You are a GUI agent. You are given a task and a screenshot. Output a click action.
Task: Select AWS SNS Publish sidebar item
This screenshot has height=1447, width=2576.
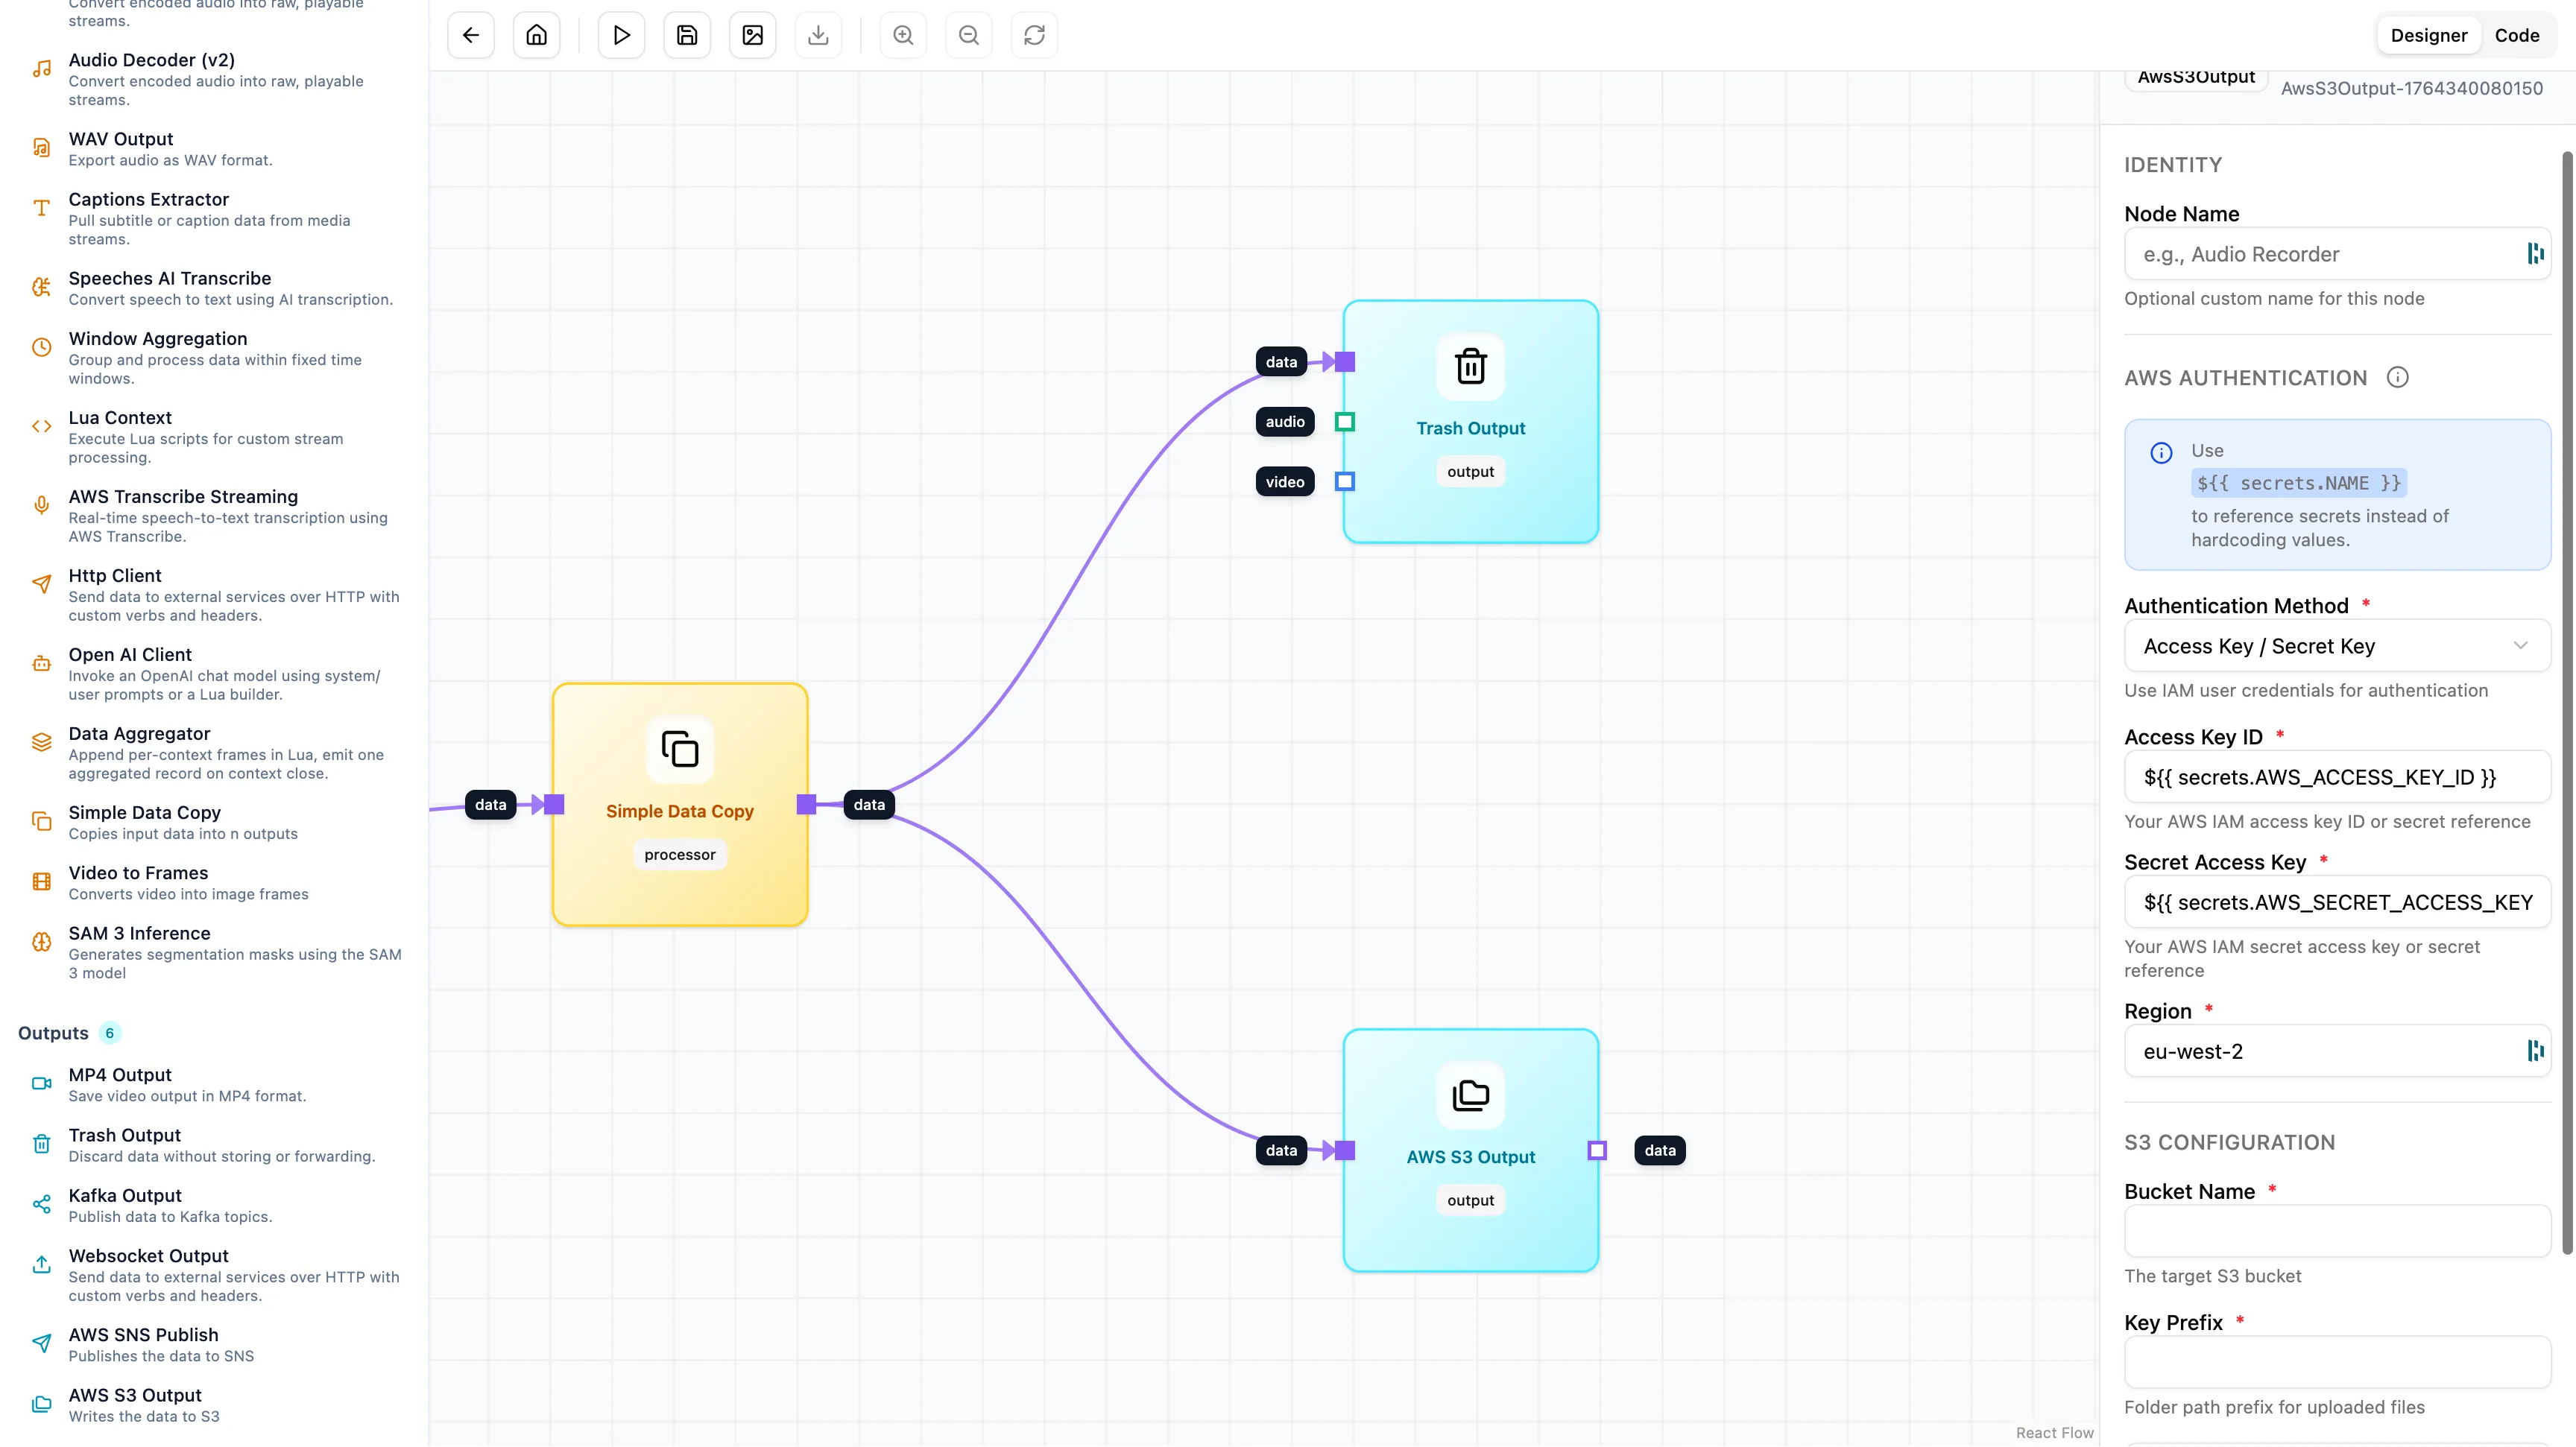pyautogui.click(x=215, y=1344)
